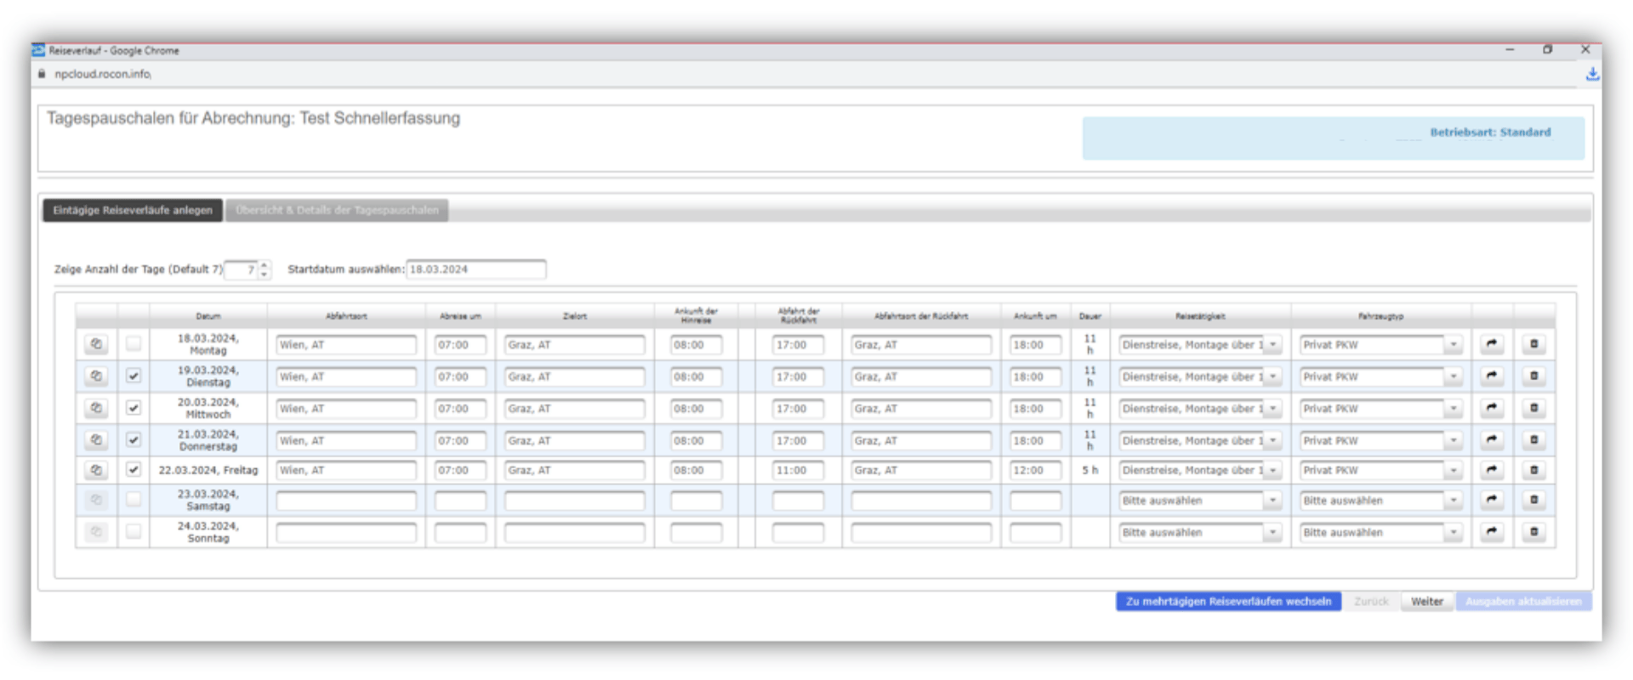Click the Startdatum auswählen date field
1633x680 pixels.
[x=475, y=269]
